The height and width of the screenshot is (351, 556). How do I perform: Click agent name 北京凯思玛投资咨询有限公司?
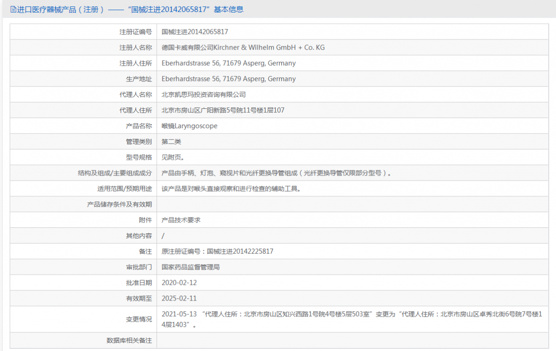point(203,95)
